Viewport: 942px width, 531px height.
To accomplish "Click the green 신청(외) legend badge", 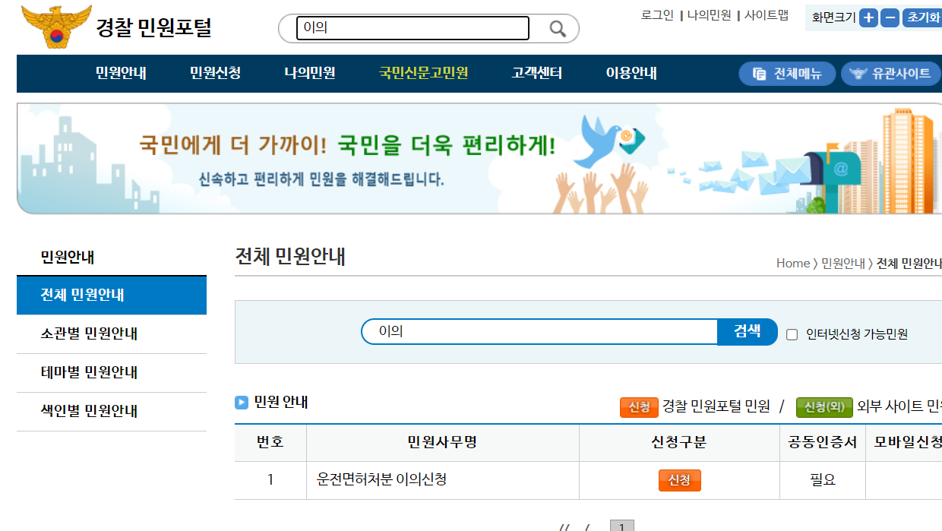I will coord(824,407).
